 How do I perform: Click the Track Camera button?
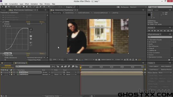coord(154,66)
